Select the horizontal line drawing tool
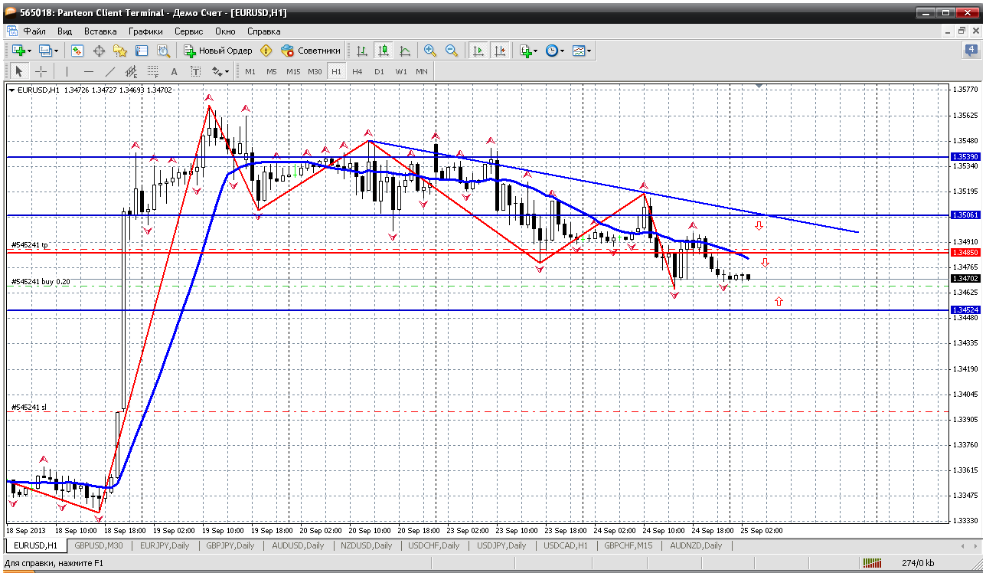Image resolution: width=986 pixels, height=573 pixels. click(x=87, y=71)
